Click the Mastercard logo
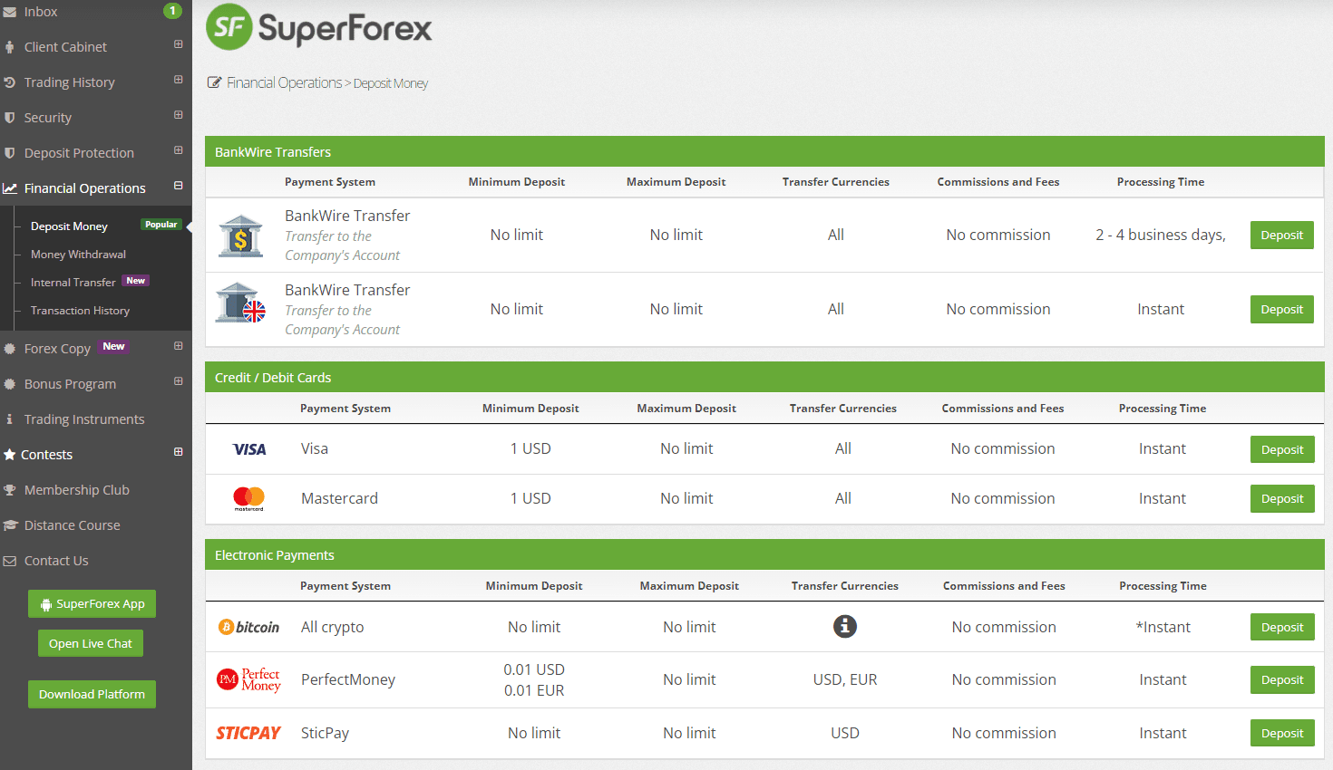The image size is (1333, 770). [248, 498]
